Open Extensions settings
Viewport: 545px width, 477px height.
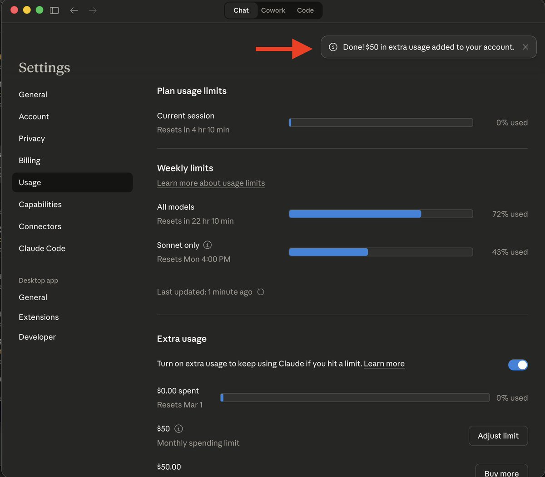coord(72,317)
